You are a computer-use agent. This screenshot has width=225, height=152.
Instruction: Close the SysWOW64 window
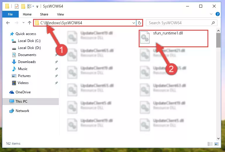click(x=214, y=6)
